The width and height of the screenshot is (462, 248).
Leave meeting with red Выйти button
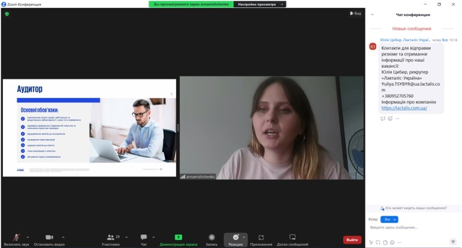point(352,240)
